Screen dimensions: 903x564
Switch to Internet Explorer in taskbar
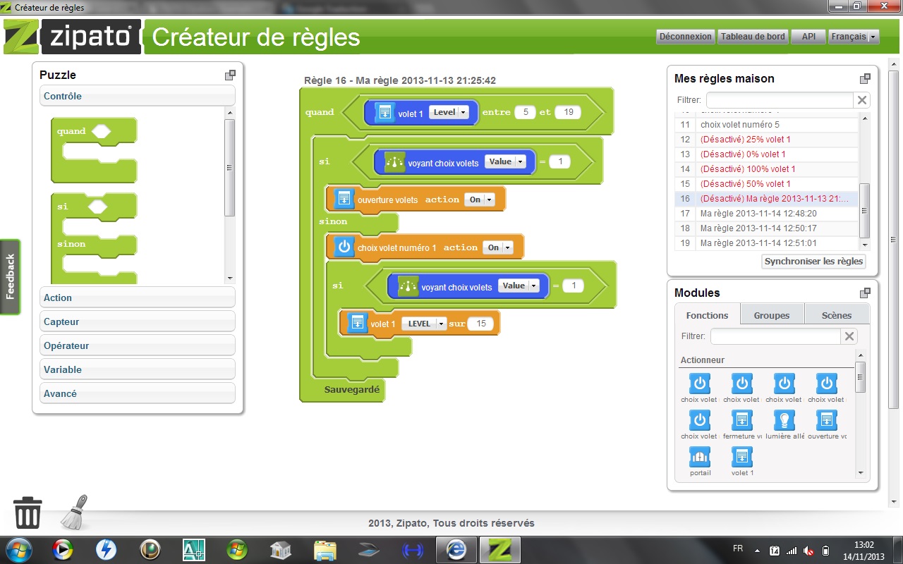[x=455, y=549]
